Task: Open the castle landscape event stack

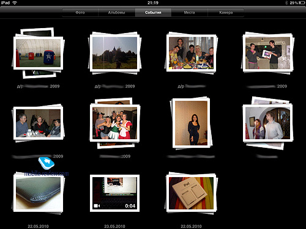Action: (114, 53)
